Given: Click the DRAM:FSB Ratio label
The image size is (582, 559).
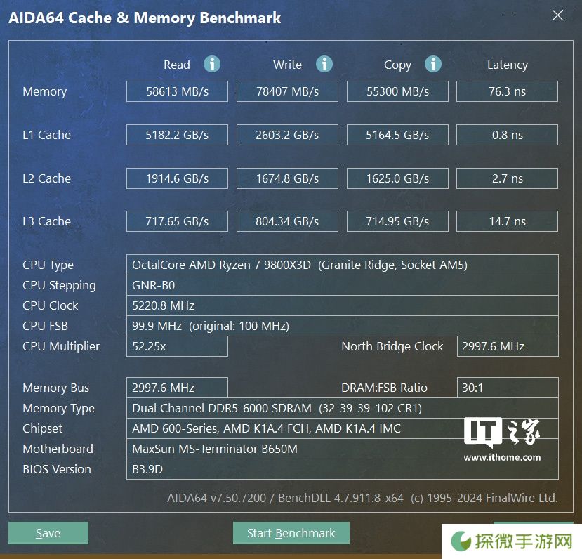Looking at the screenshot, I should [x=384, y=388].
